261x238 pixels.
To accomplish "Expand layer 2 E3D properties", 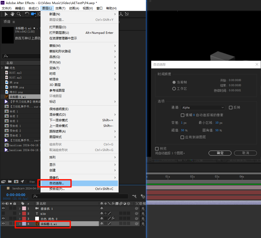I will click(20, 214).
